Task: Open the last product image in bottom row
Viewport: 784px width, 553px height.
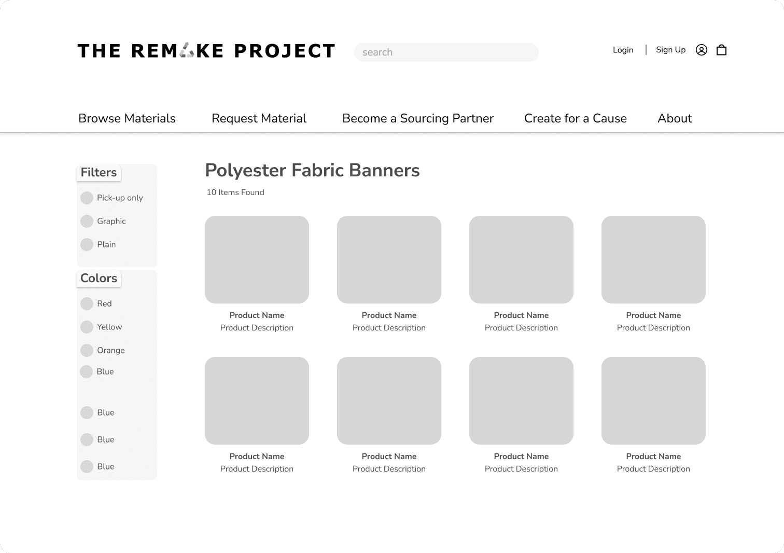Action: pos(653,400)
